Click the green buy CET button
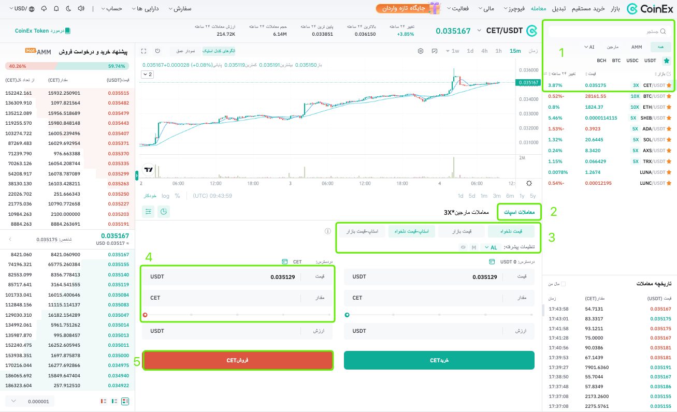Image resolution: width=677 pixels, height=412 pixels. pos(439,360)
